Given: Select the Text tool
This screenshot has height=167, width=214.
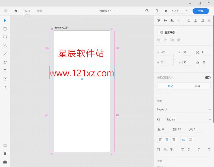Looking at the screenshot, I should pyautogui.click(x=5, y=71).
